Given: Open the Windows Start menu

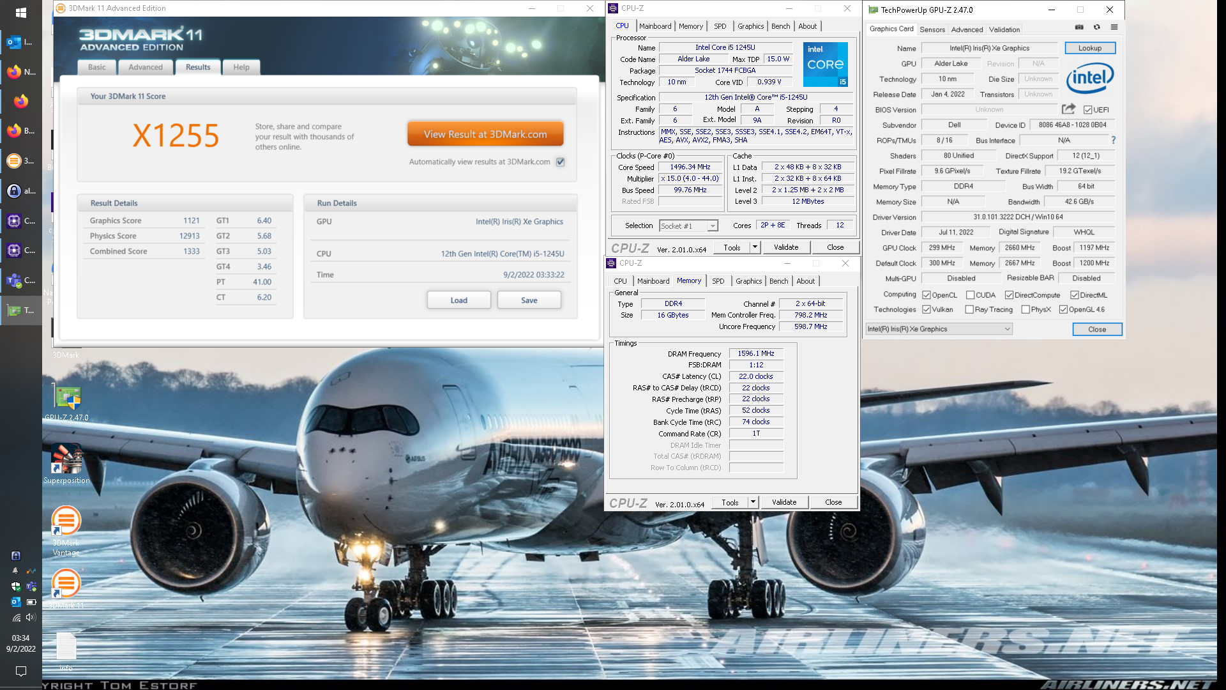Looking at the screenshot, I should (20, 13).
